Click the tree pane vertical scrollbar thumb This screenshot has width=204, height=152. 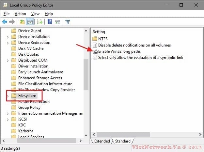[86, 74]
